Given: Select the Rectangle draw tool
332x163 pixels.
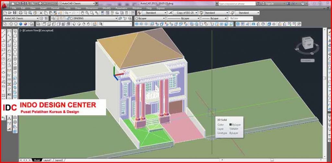Looking at the screenshot, I should point(4,50).
